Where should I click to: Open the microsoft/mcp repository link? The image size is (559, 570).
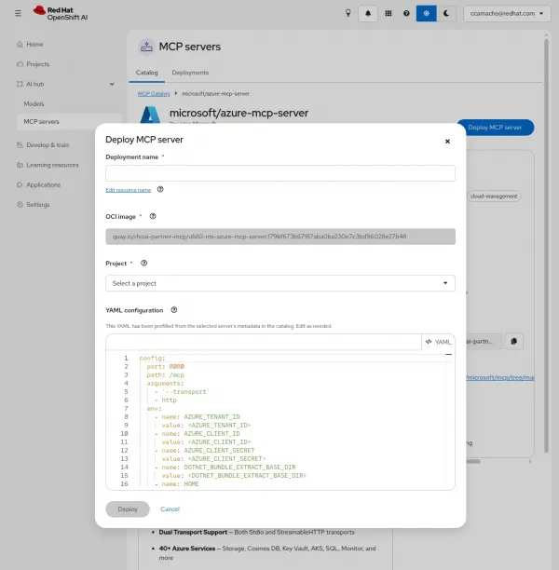click(x=500, y=378)
